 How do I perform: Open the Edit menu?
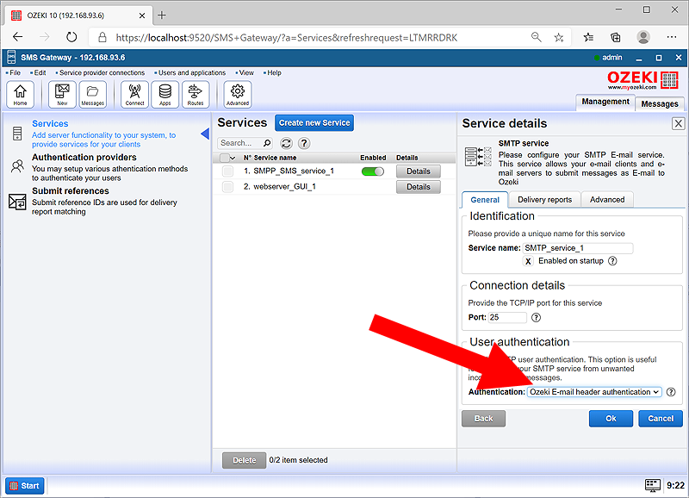pos(40,73)
